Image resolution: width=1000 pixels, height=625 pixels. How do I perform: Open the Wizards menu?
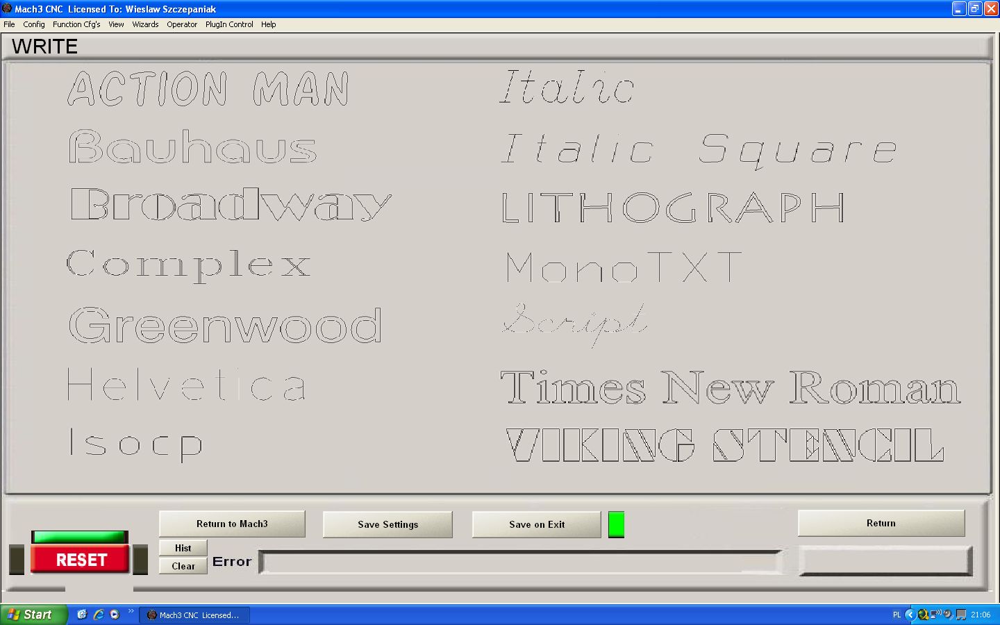tap(145, 24)
